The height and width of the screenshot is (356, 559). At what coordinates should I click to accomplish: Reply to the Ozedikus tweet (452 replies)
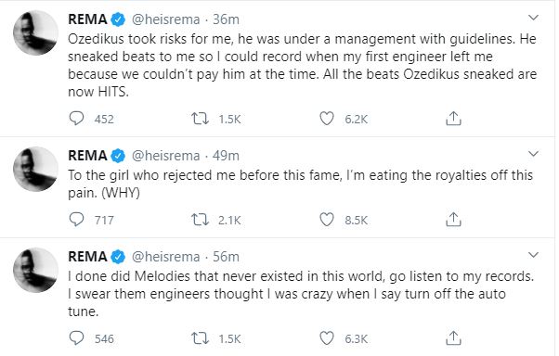pos(76,119)
